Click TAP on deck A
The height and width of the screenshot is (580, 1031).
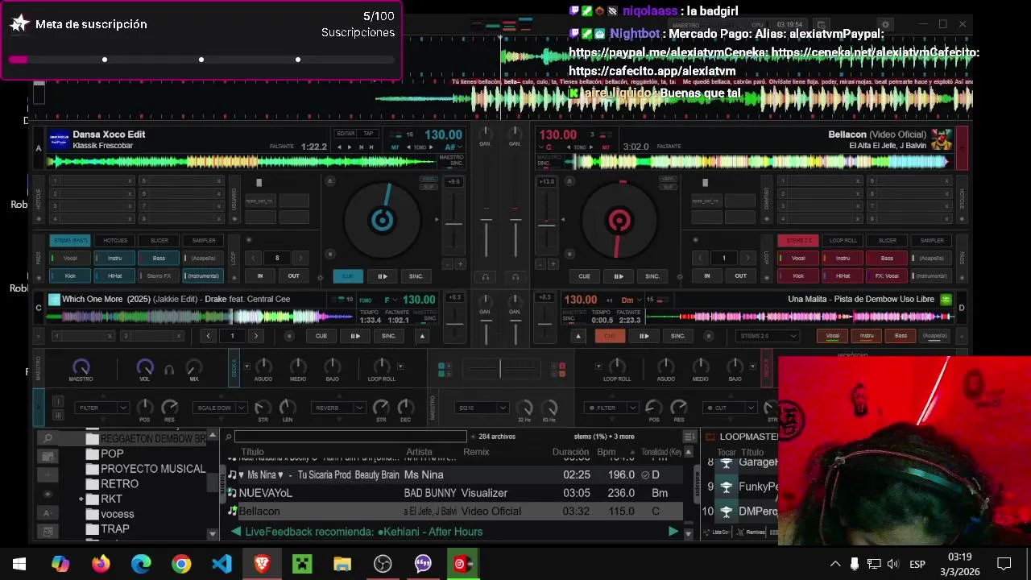point(368,134)
